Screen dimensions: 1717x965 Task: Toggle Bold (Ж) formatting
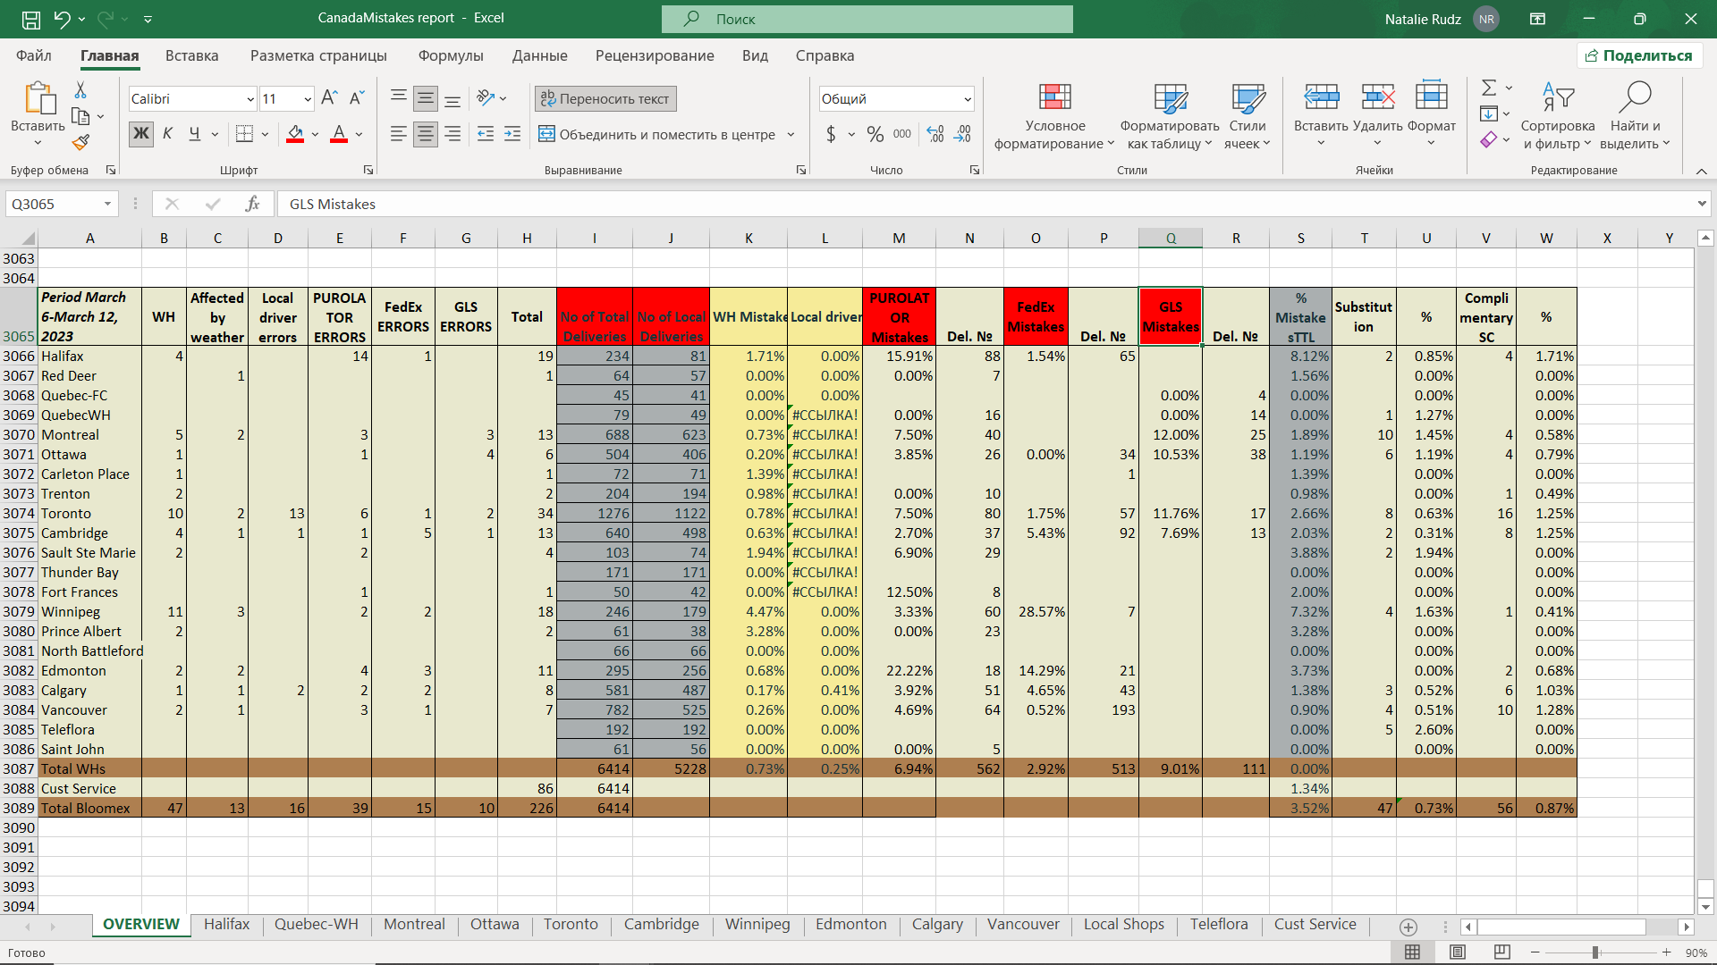[141, 134]
